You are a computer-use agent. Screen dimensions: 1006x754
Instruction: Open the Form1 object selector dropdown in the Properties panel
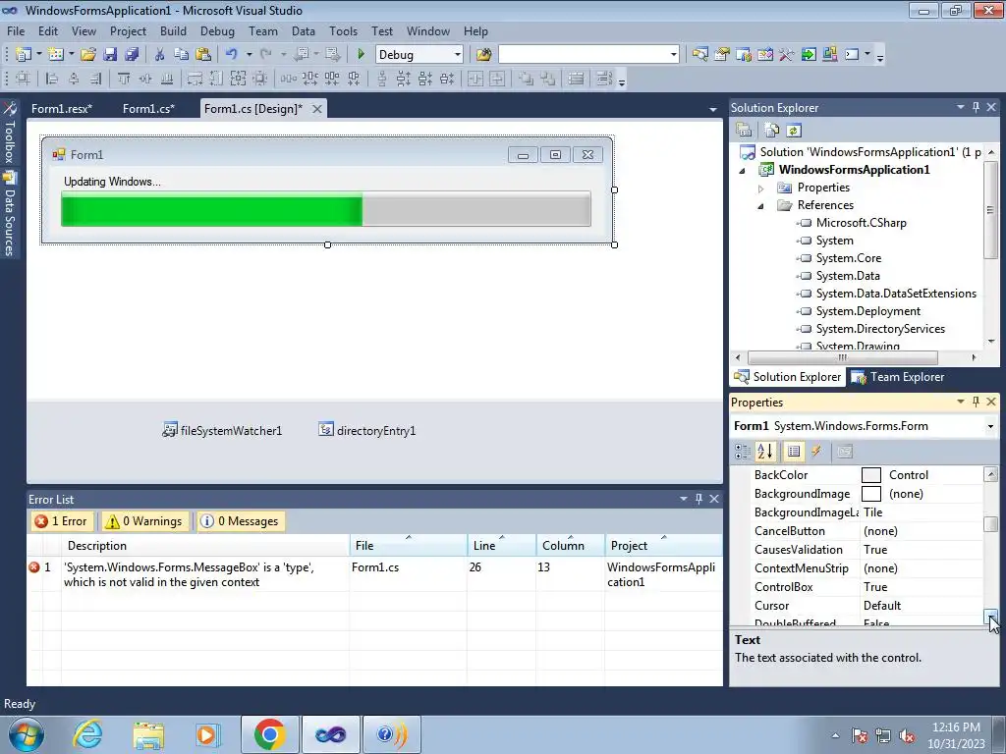[990, 426]
